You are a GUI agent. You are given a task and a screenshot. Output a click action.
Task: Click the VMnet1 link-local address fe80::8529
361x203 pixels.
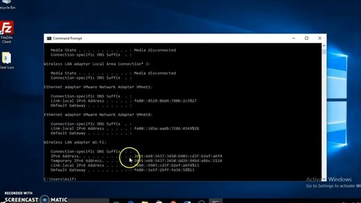tap(165, 101)
